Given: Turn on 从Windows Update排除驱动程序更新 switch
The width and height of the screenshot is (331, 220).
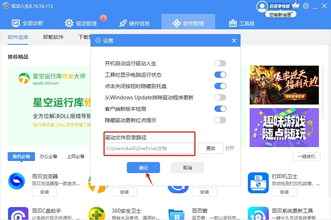Looking at the screenshot, I should pos(220,97).
